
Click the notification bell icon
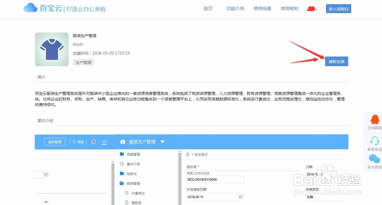coord(94,142)
